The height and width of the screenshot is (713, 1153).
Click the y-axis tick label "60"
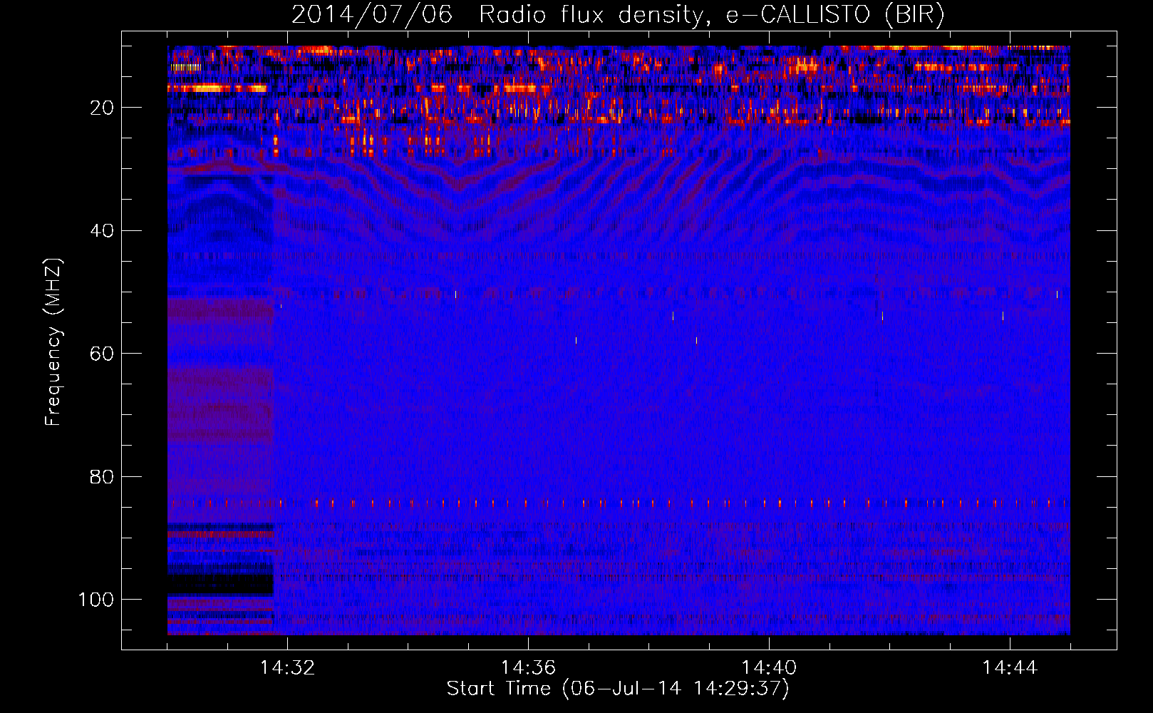click(102, 354)
